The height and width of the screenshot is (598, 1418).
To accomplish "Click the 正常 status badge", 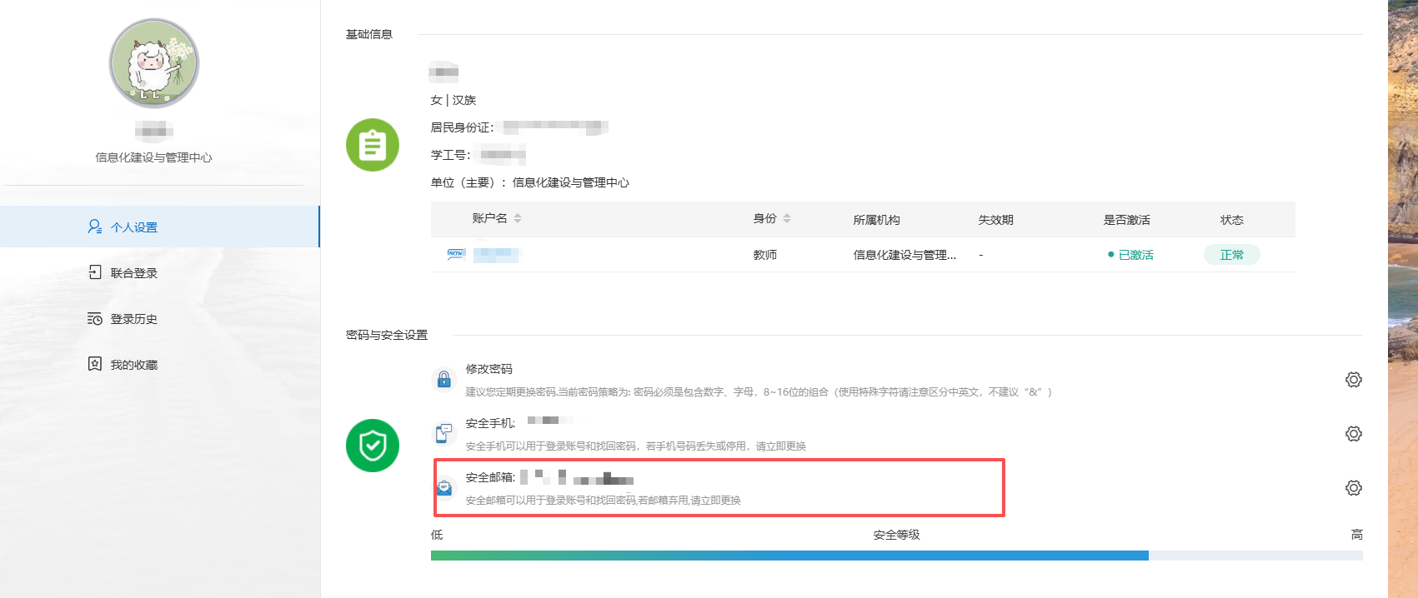I will point(1232,255).
